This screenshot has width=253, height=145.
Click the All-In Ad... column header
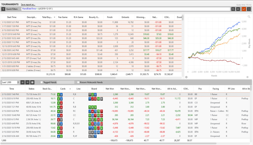pyautogui.click(x=172, y=89)
